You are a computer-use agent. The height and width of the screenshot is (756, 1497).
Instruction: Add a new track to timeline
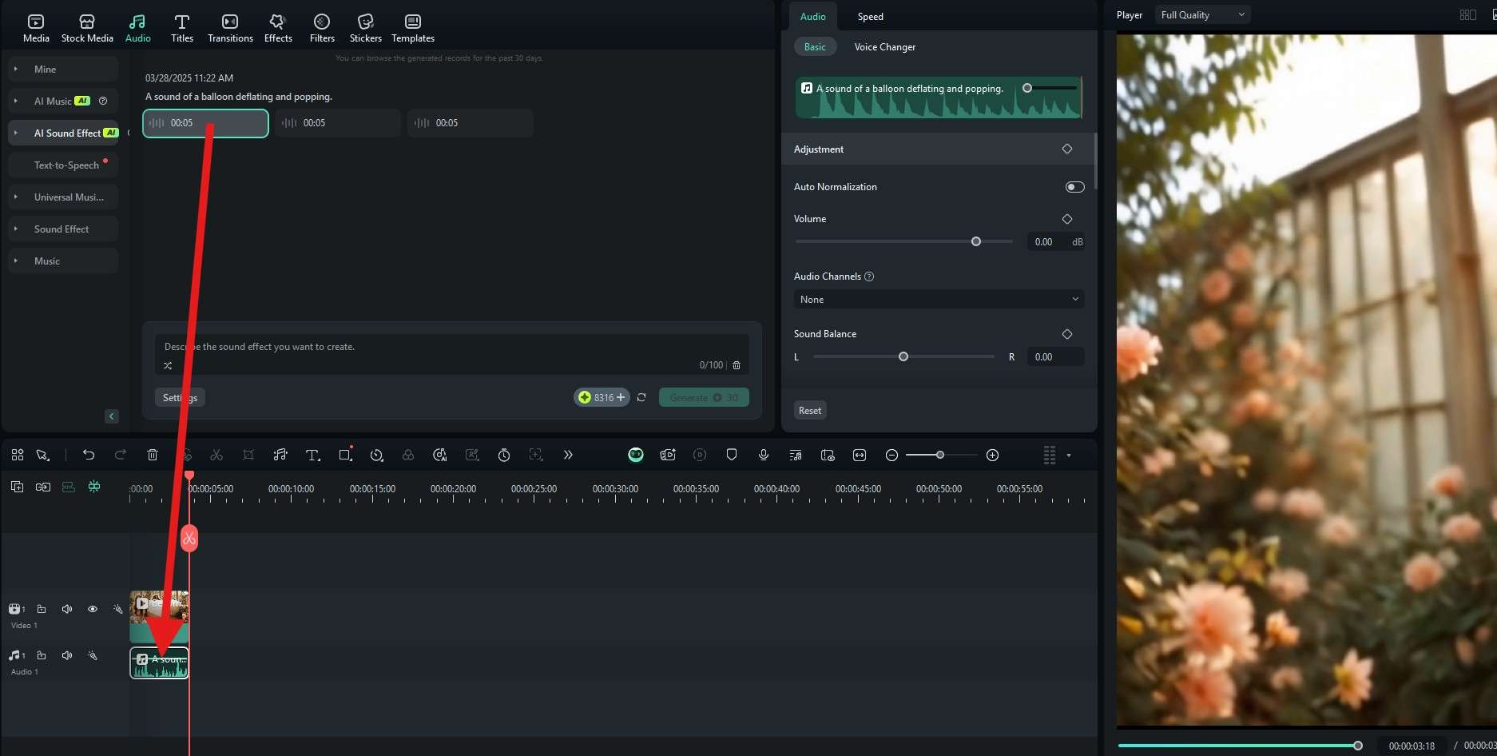17,487
